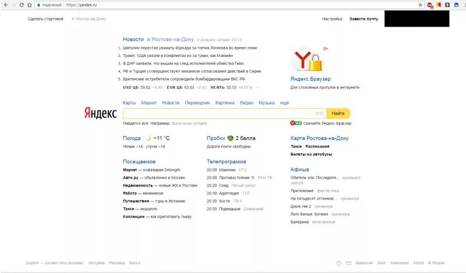466x273 pixels.
Task: Open the Карты service tab
Action: 129,103
